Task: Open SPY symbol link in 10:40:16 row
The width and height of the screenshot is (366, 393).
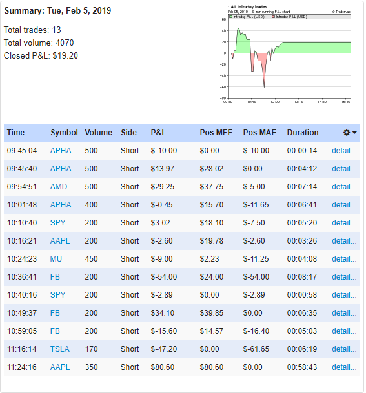Action: [58, 295]
